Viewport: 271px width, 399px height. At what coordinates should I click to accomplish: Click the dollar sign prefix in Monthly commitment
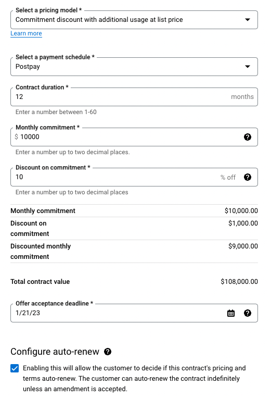click(x=16, y=137)
